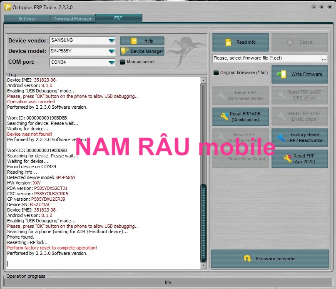
Task: Click the Read info button
Action: coord(240,42)
